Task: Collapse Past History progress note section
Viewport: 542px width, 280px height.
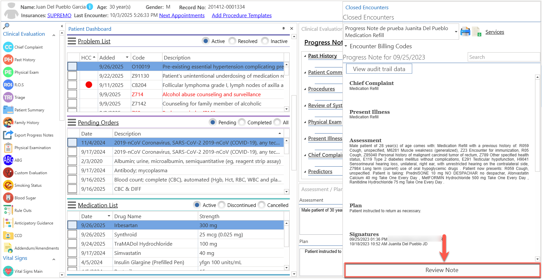Action: 305,56
